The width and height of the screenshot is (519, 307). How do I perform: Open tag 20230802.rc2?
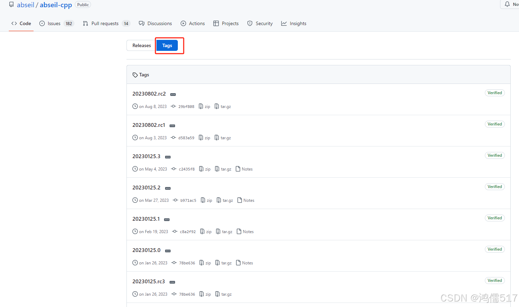point(149,94)
